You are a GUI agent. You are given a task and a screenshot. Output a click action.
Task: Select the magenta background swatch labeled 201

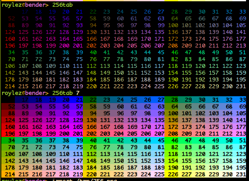click(76, 134)
